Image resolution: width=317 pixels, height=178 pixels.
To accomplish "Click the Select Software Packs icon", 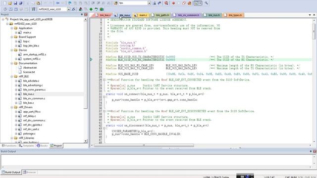I will (96, 9).
